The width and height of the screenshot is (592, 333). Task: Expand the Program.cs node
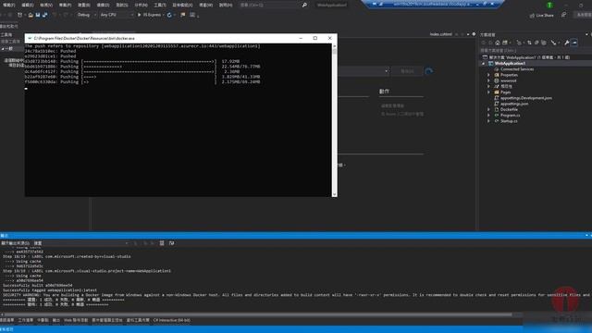tap(488, 115)
